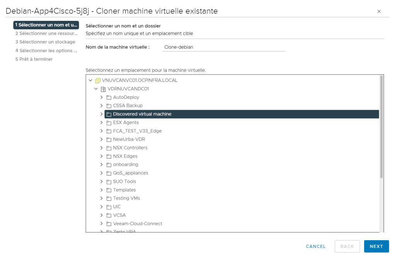Select the CSSA Backup folder label
Image resolution: width=394 pixels, height=256 pixels.
tap(128, 106)
